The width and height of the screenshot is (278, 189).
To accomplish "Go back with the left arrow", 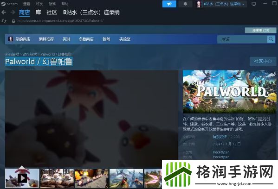I will pyautogui.click(x=4, y=12).
